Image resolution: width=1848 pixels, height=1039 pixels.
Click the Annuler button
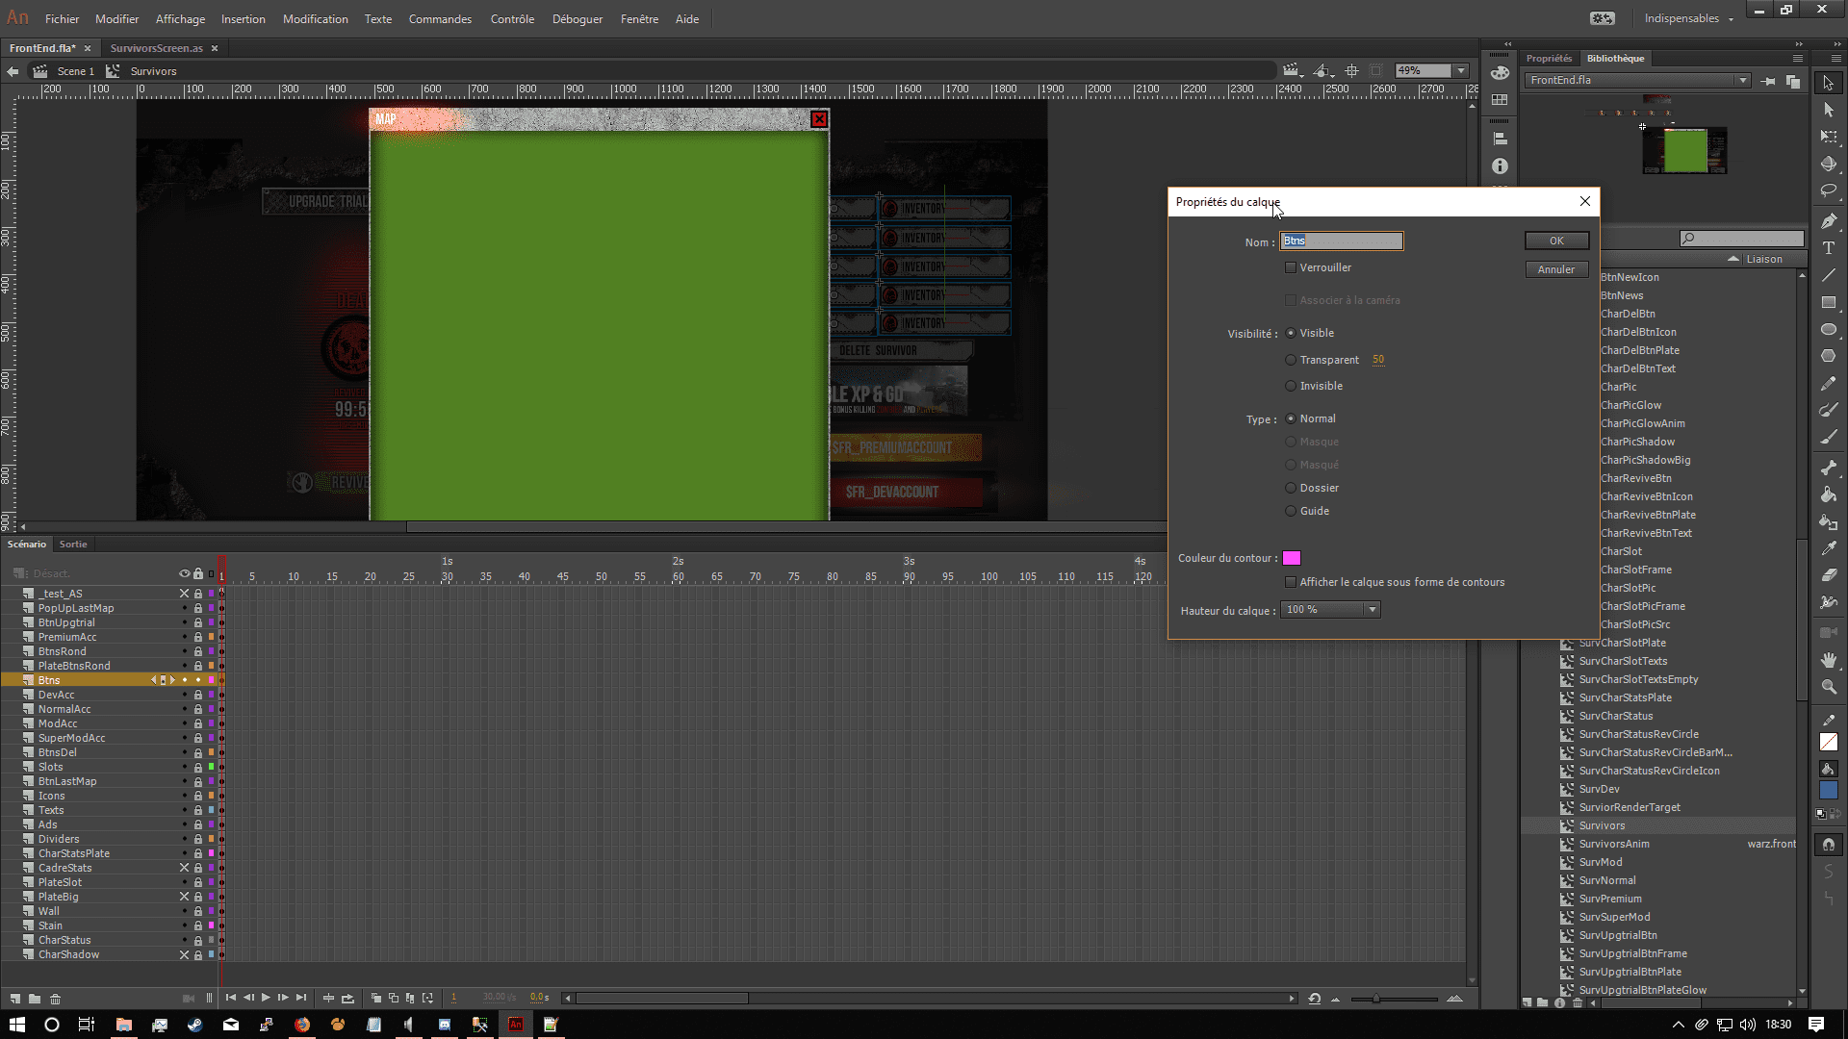click(x=1556, y=269)
